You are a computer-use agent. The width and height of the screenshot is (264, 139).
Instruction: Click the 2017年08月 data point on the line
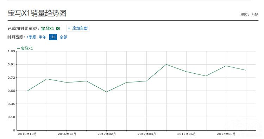click(x=226, y=66)
